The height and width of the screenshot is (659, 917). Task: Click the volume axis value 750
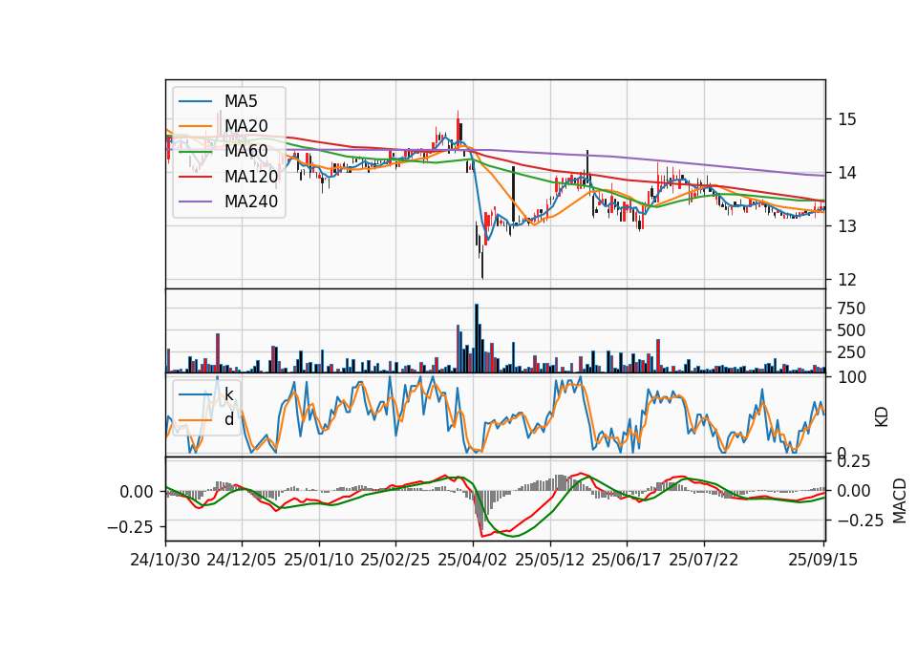point(851,308)
